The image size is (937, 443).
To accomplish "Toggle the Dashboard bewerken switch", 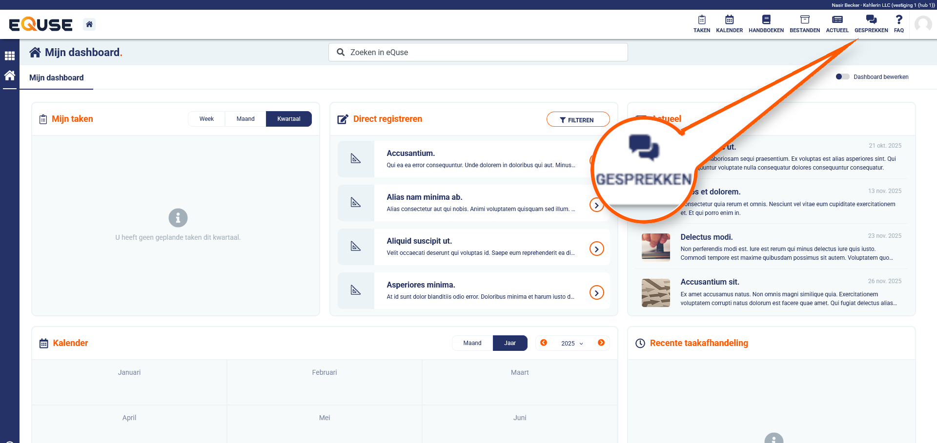I will click(x=842, y=77).
